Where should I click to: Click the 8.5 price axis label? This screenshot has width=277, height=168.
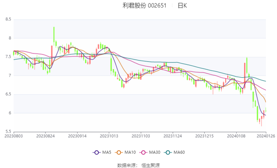(x=8, y=19)
